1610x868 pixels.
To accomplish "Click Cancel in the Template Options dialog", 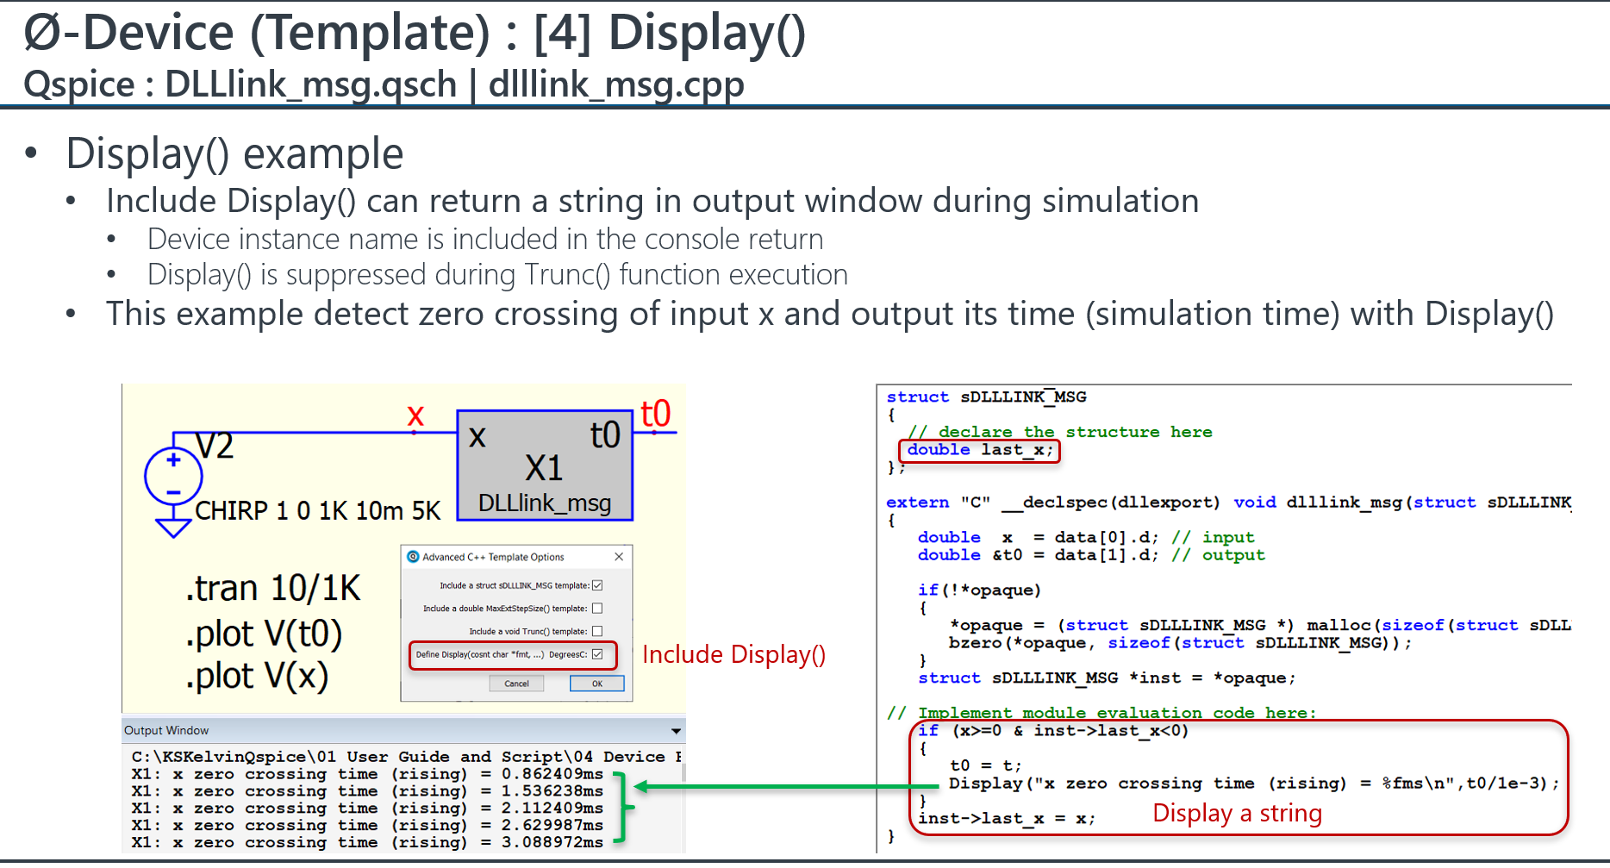I will 517,684.
